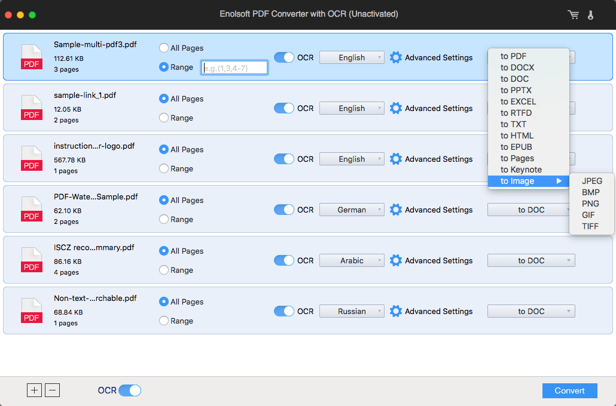Choose 'to TXT' from format menu
Screen dimensions: 616x406
click(529, 124)
